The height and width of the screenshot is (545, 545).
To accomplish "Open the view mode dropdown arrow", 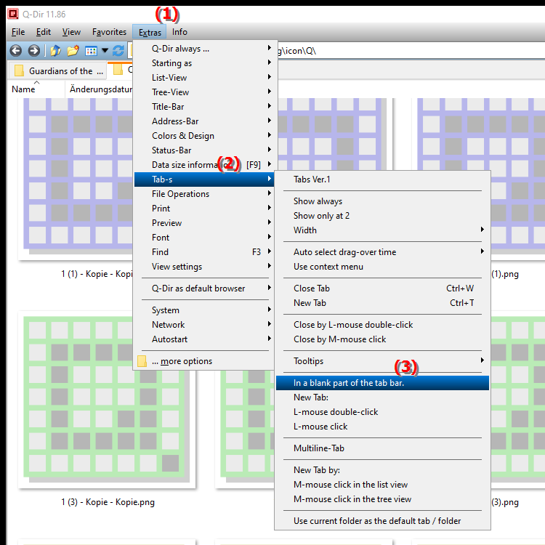I will 105,51.
